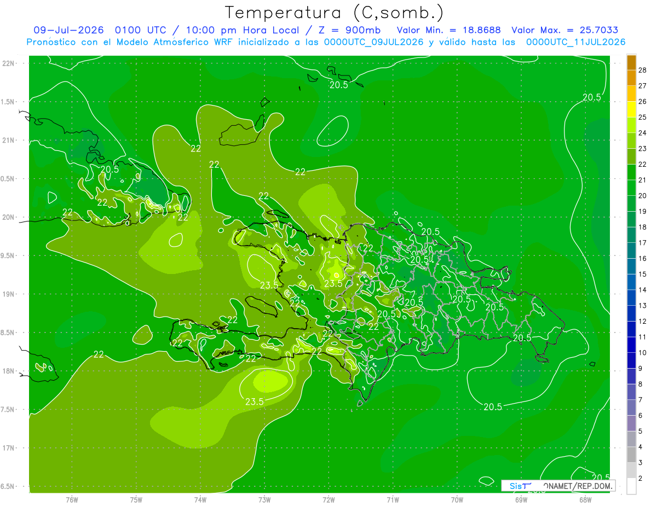Click the '23.5' contour label over the sea south of Haiti
The height and width of the screenshot is (507, 657).
click(255, 401)
